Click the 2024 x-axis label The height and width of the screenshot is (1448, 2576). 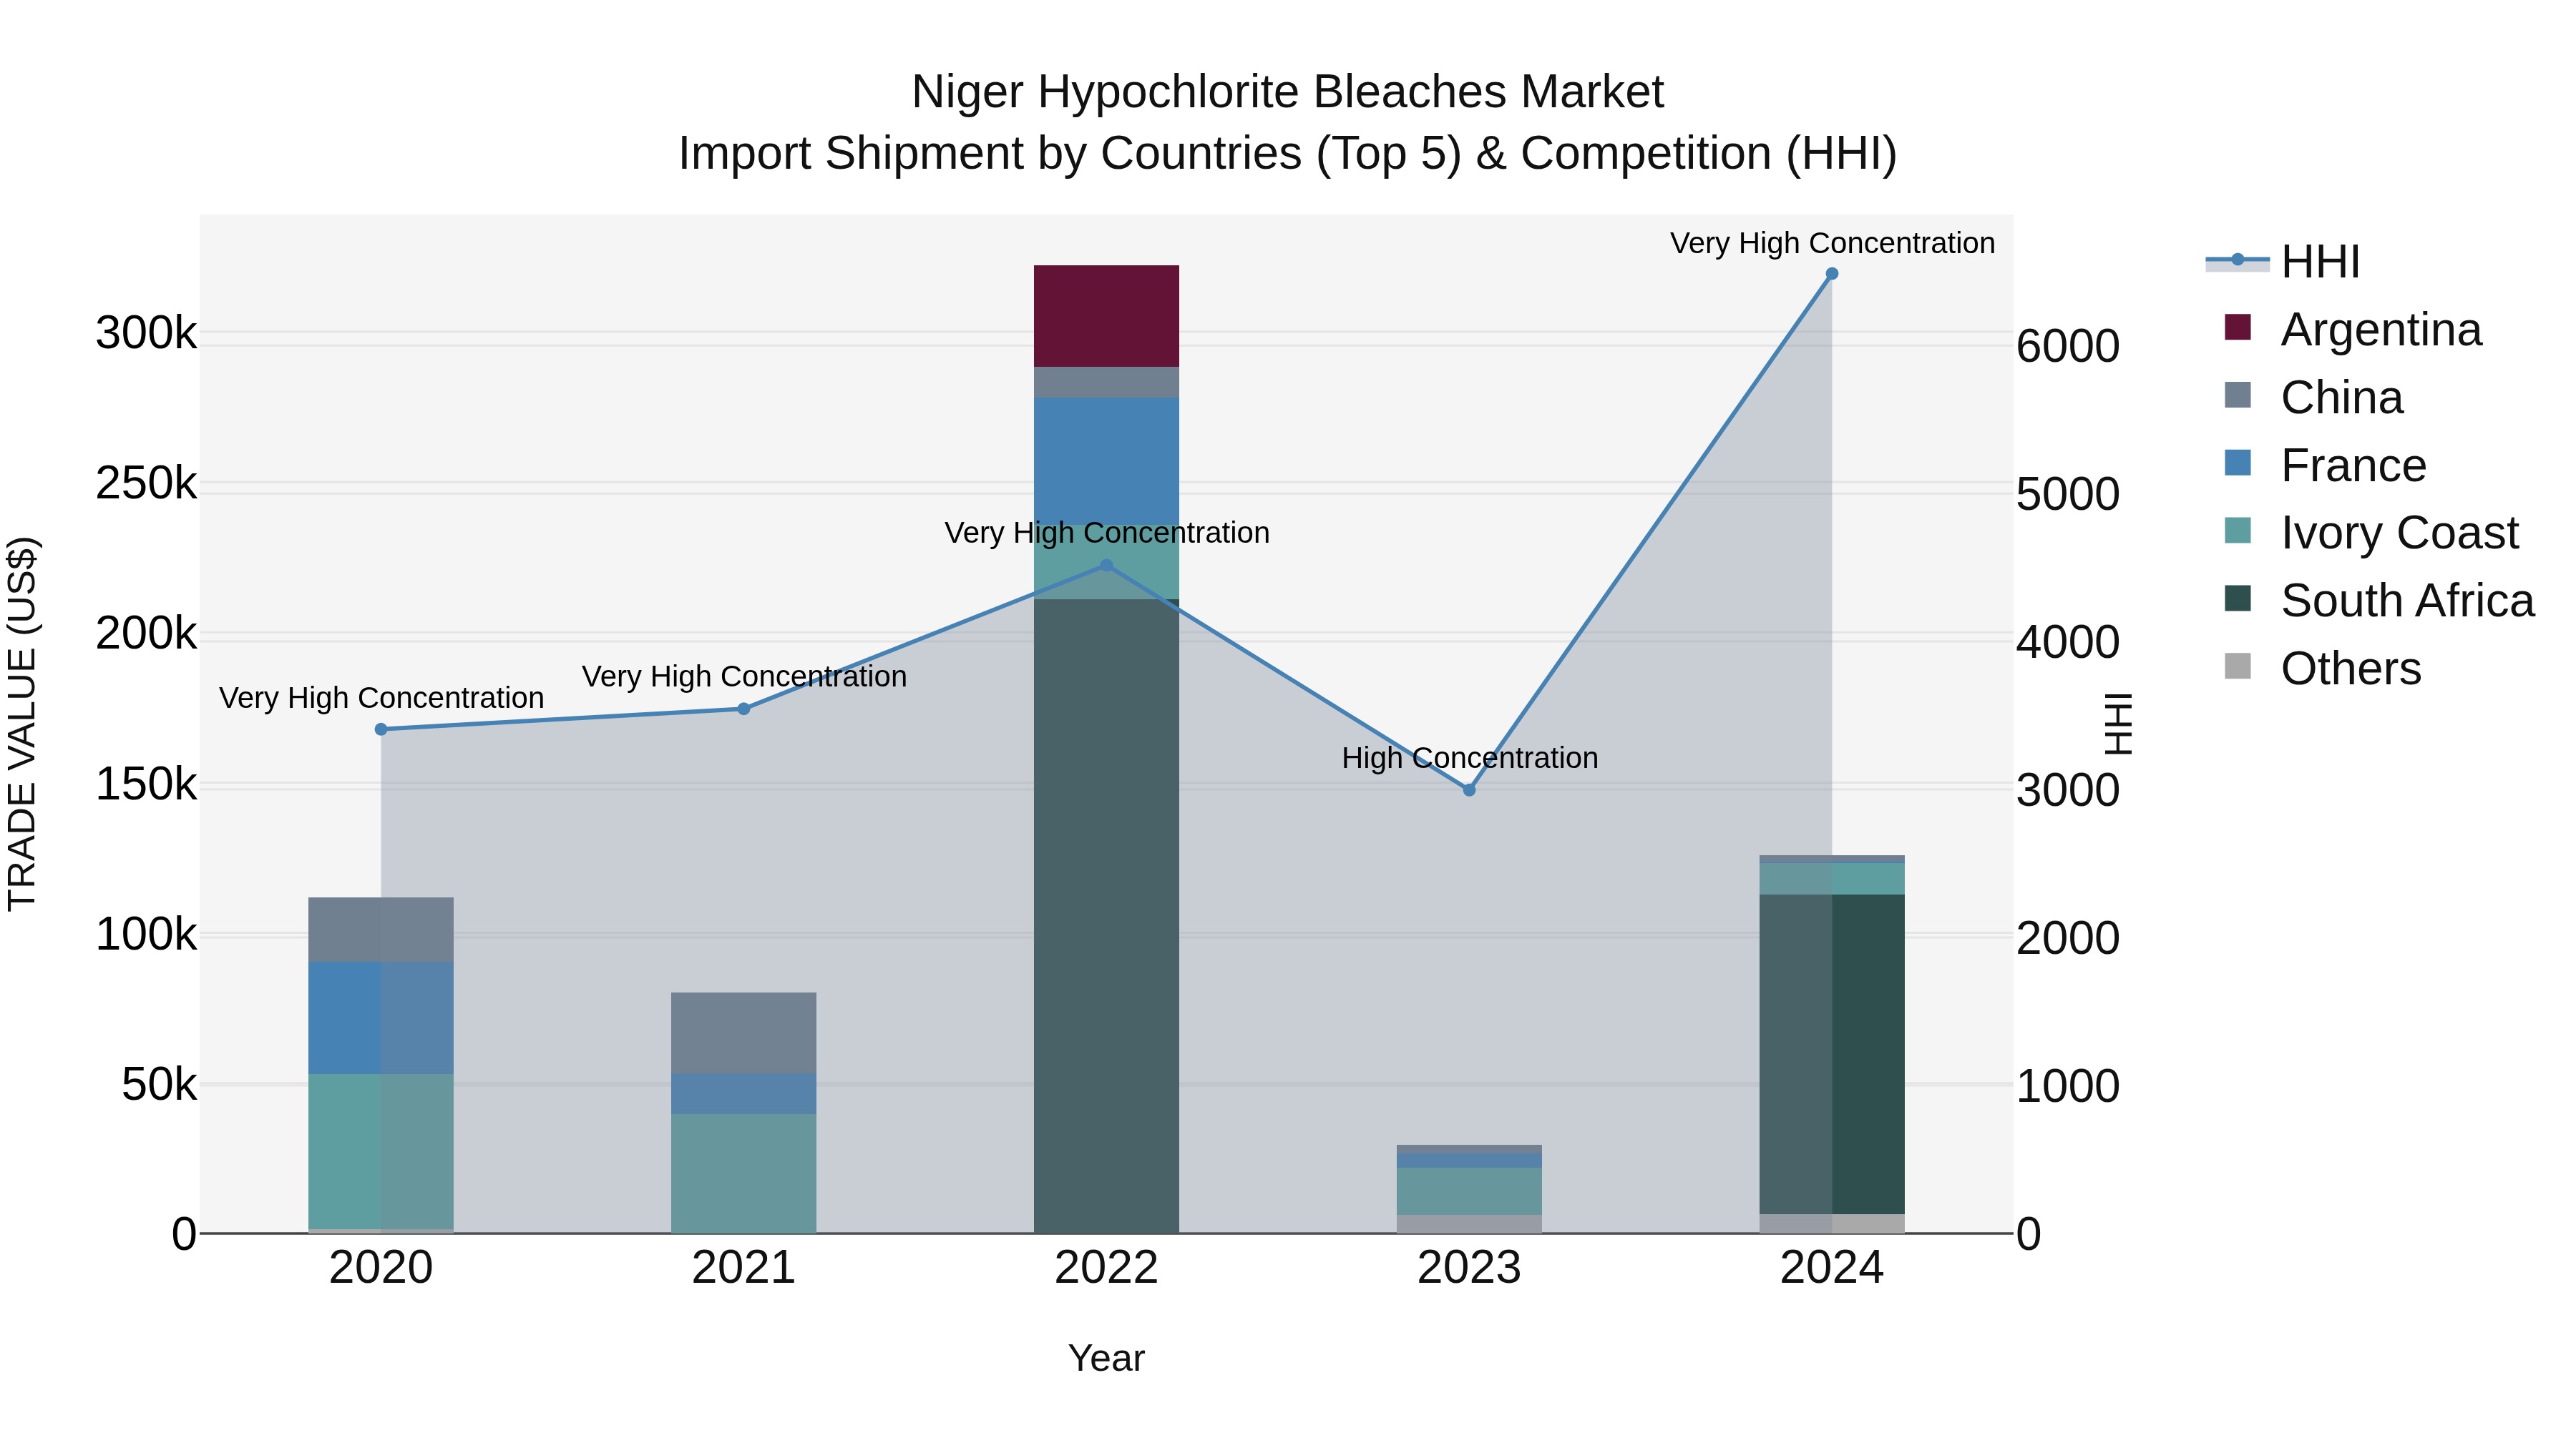(x=1832, y=1268)
